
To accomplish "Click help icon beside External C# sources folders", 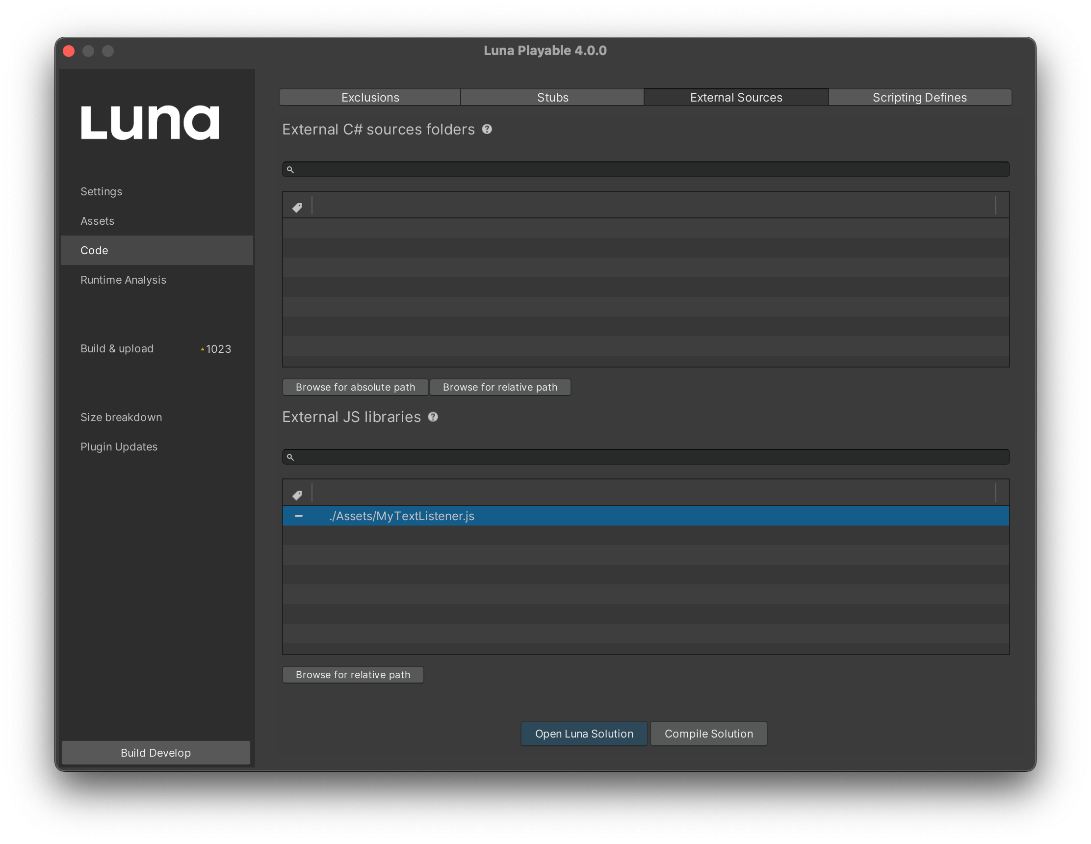I will 487,130.
